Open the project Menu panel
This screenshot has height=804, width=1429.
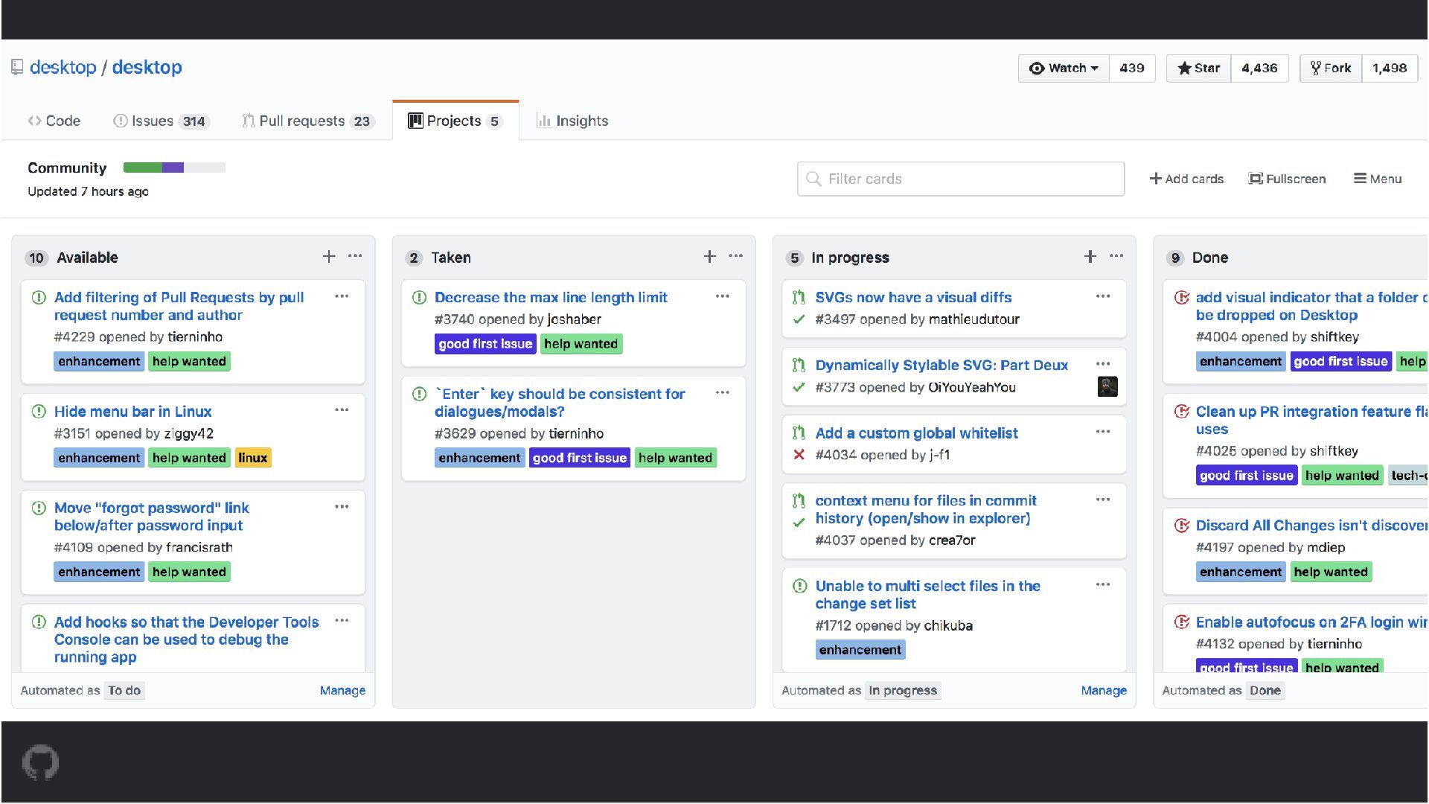tap(1378, 179)
